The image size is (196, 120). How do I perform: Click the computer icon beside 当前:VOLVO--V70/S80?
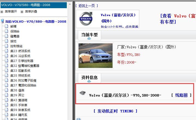pos(2,21)
